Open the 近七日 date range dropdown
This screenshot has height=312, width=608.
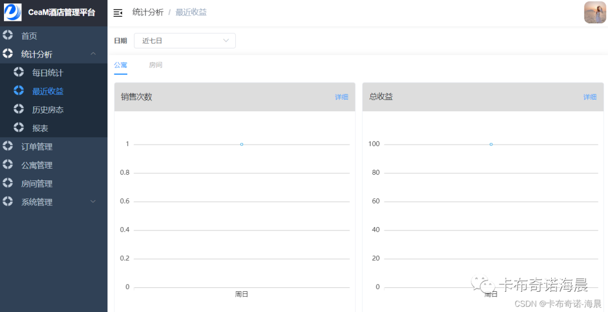(185, 40)
